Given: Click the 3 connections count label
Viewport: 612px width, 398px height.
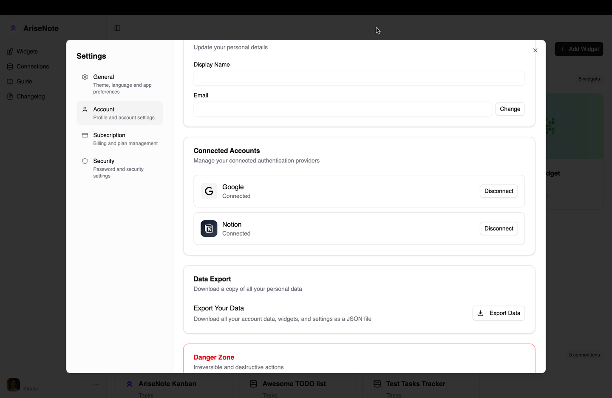Looking at the screenshot, I should point(584,355).
